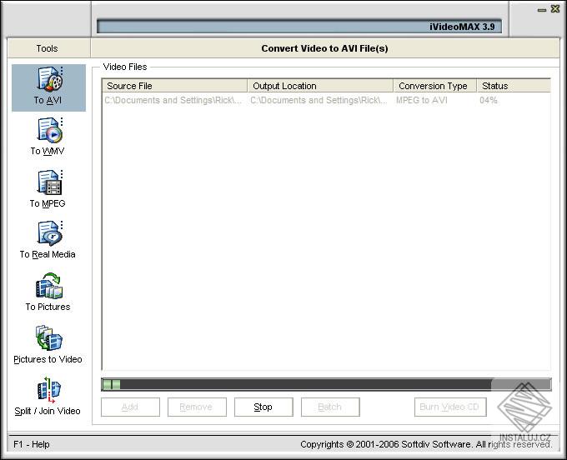
Task: Click the Conversion Type column header
Action: (434, 86)
